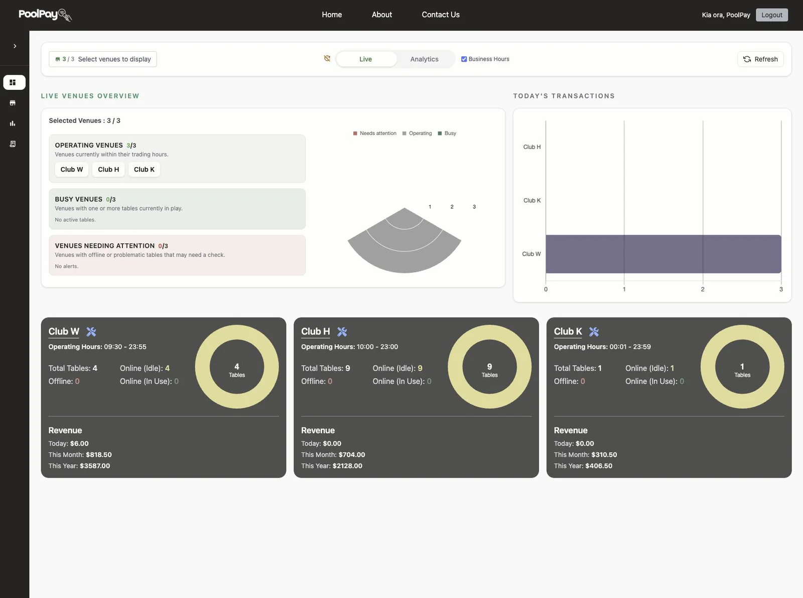
Task: Click the BUSY VENUES heading
Action: [78, 200]
